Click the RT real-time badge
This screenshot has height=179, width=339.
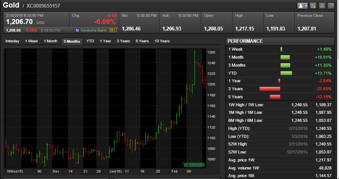click(113, 30)
